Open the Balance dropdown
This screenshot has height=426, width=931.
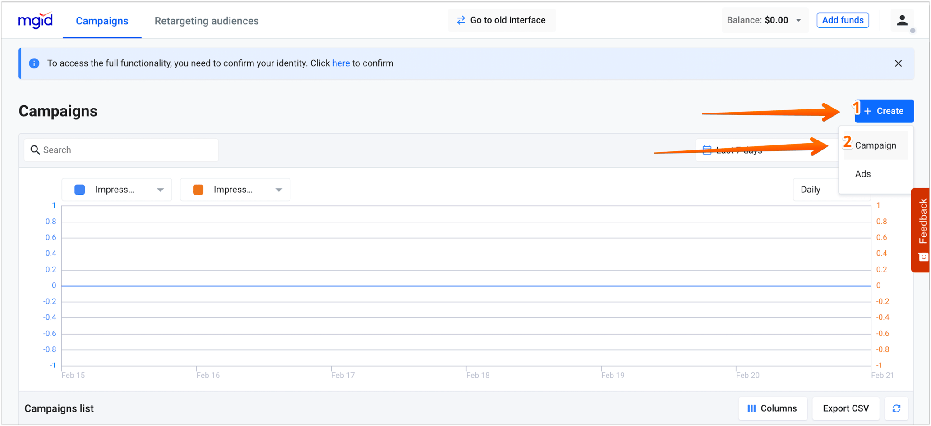tap(797, 20)
